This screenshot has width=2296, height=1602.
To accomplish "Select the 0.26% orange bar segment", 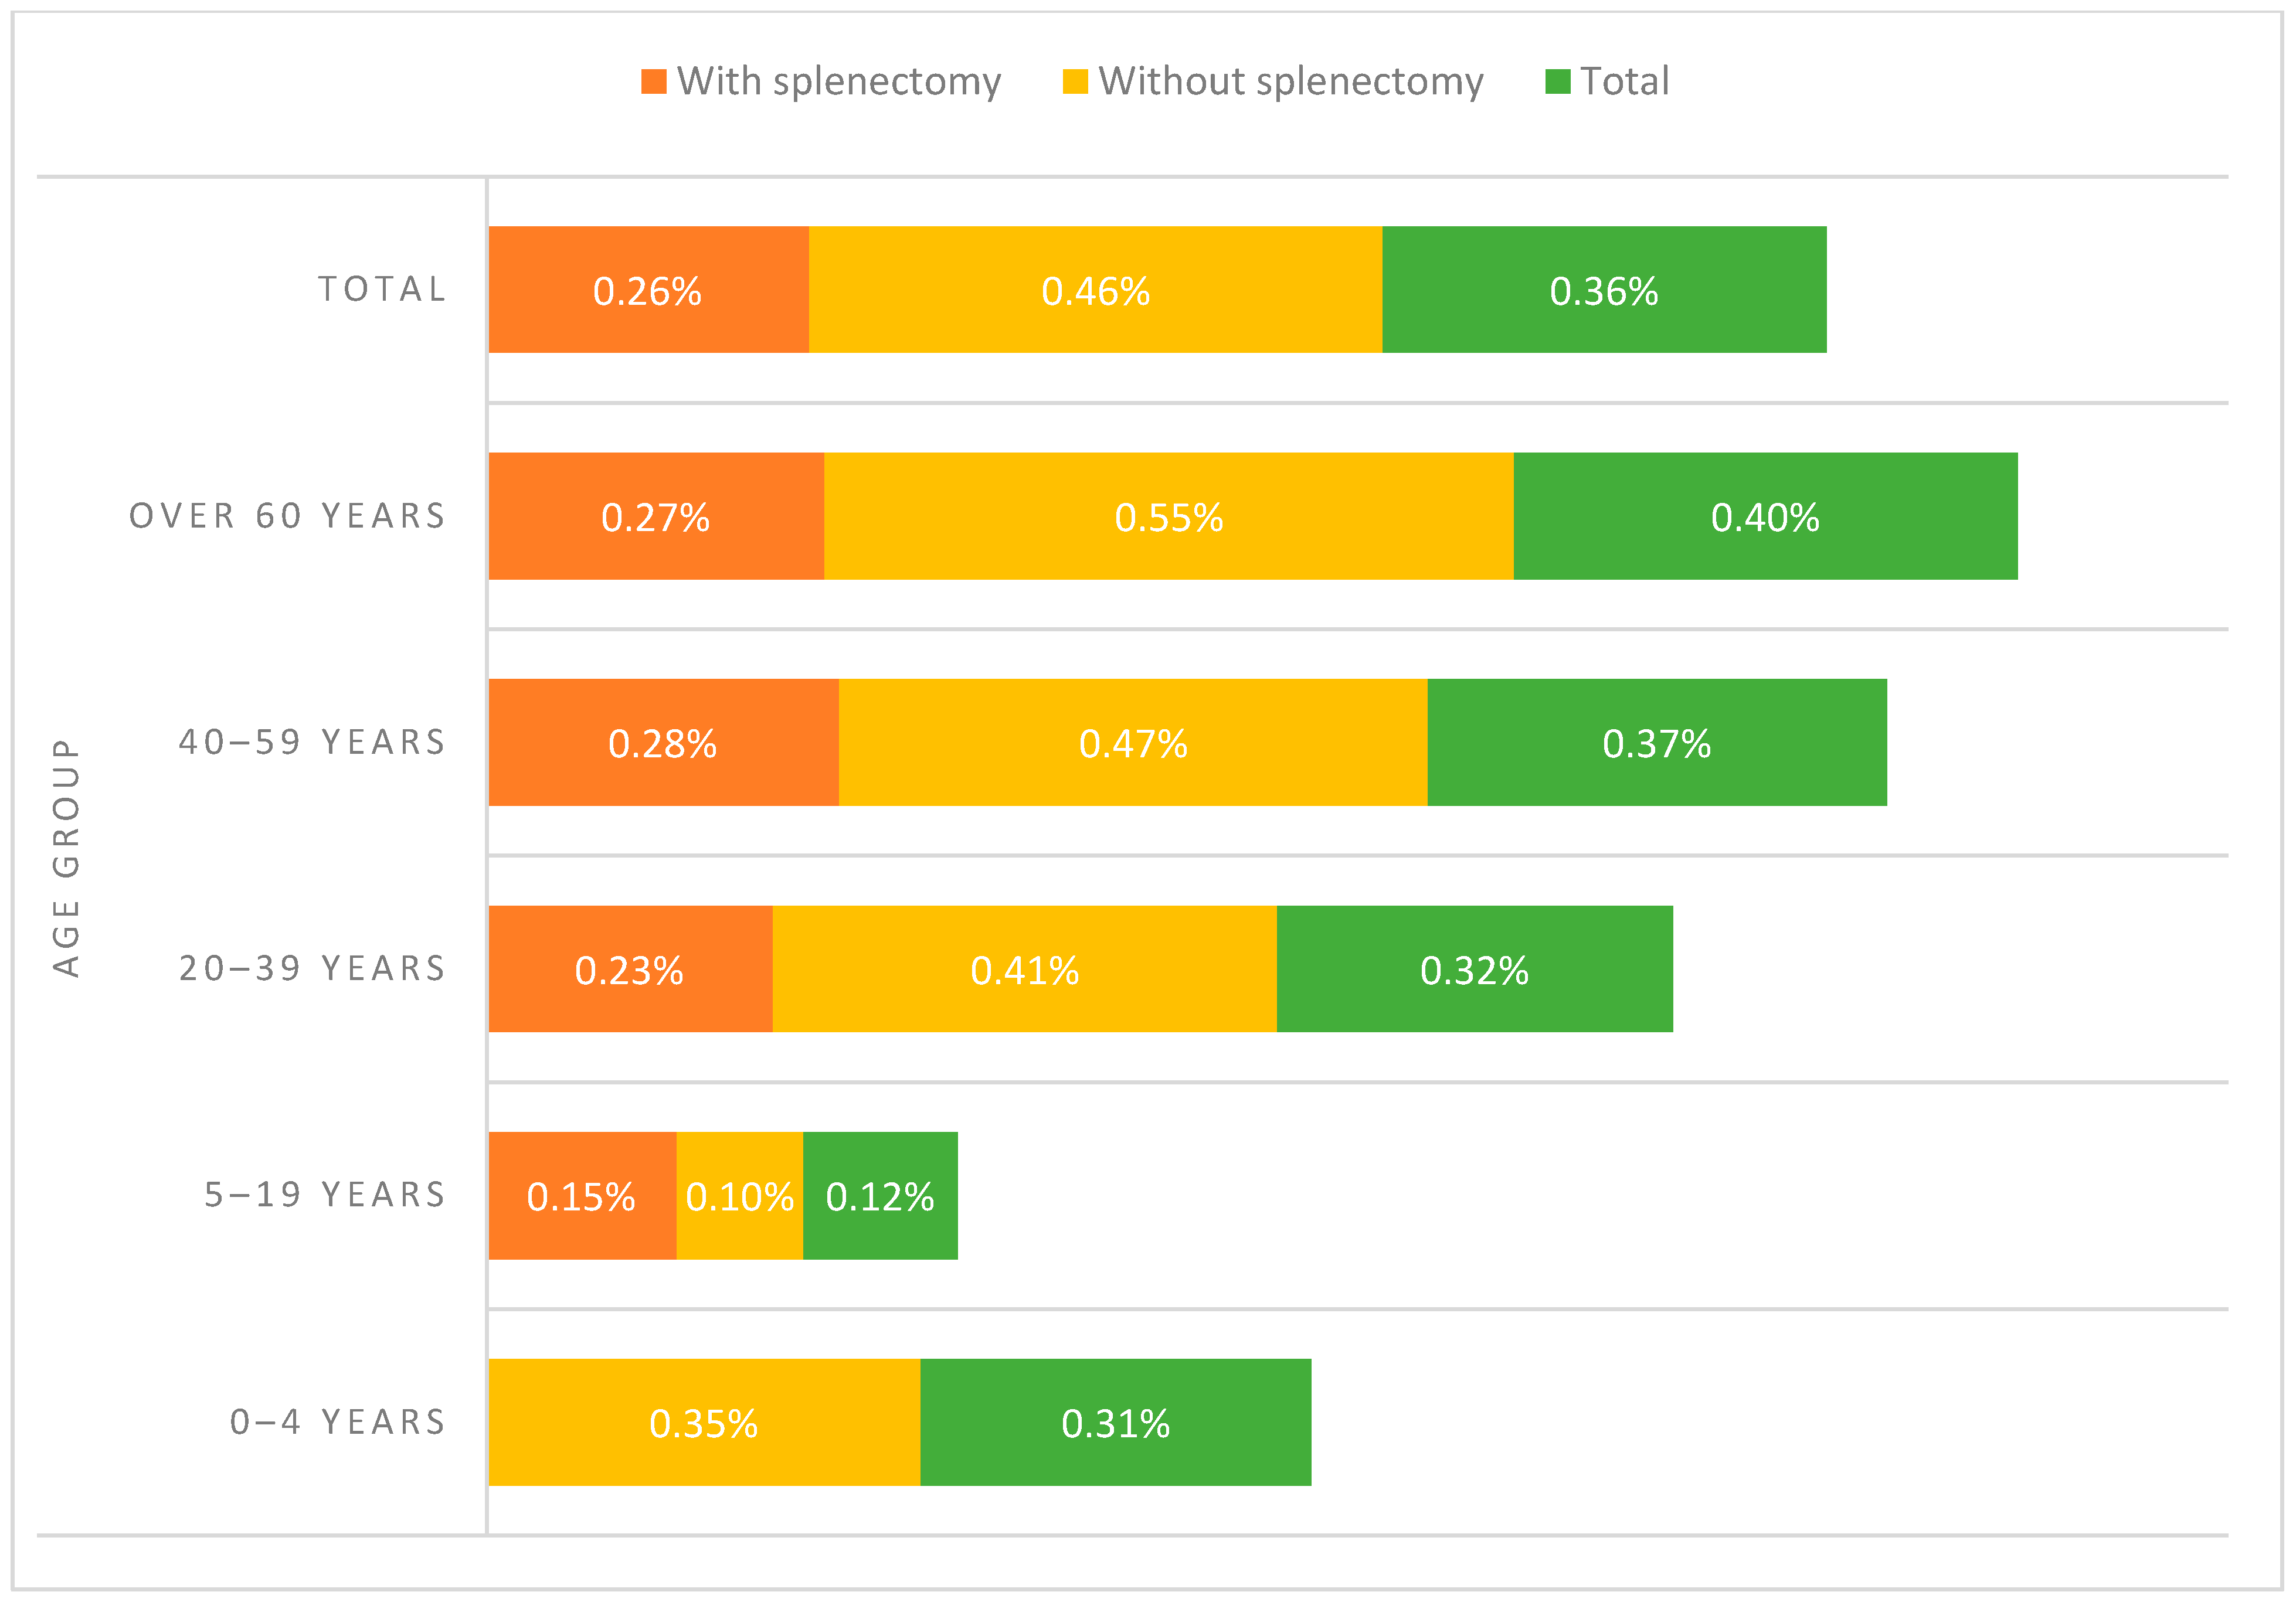I will click(648, 290).
